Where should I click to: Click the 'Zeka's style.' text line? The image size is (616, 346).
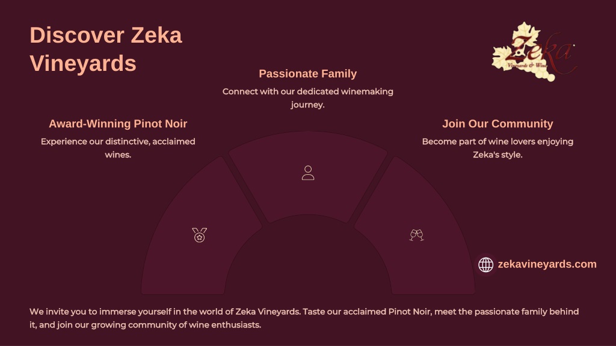tap(497, 154)
